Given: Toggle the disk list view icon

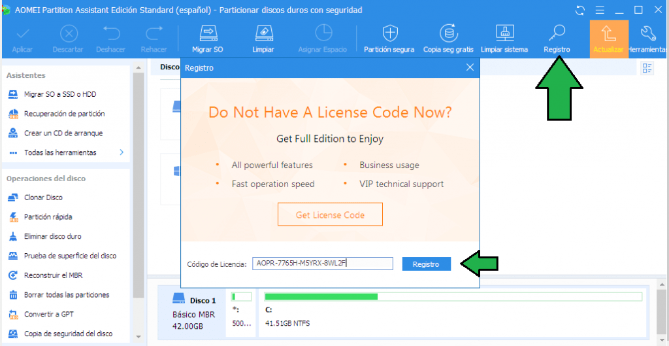Looking at the screenshot, I should 647,68.
